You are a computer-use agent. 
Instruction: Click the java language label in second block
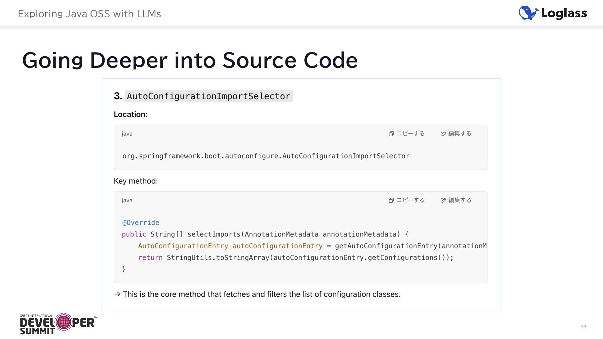[127, 200]
